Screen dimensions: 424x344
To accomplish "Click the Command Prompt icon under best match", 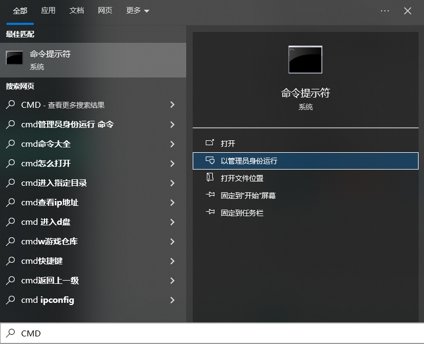I will (x=15, y=58).
